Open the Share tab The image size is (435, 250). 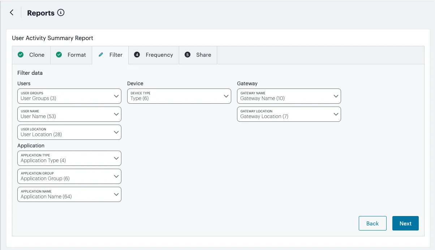coord(198,55)
